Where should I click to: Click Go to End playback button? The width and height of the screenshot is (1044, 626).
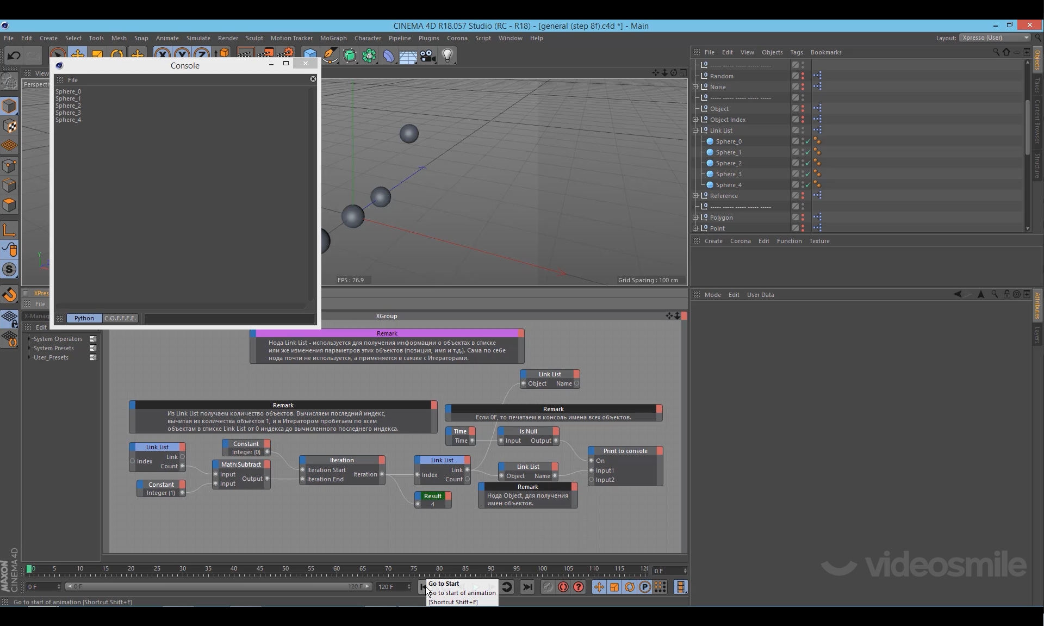527,587
